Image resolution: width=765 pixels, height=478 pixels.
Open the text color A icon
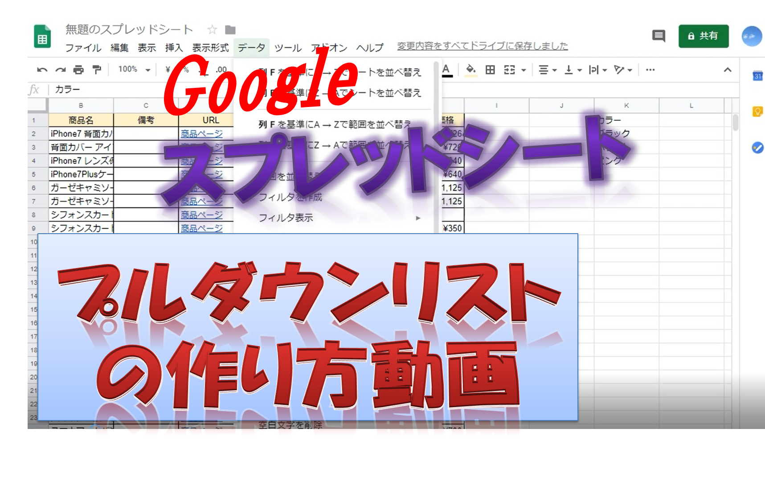[447, 70]
